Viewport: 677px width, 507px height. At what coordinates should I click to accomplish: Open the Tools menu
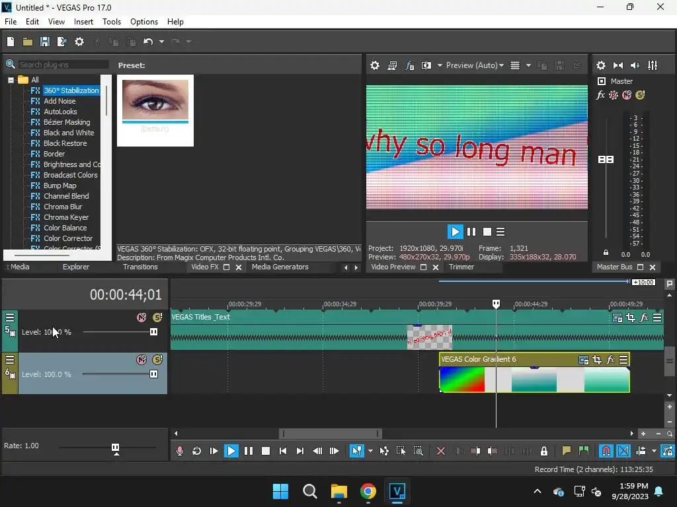[111, 22]
